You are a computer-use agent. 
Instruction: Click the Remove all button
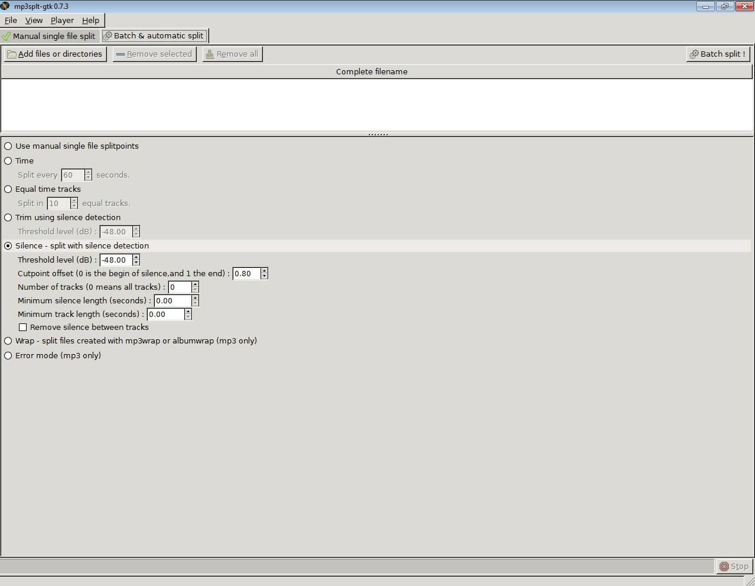click(232, 54)
